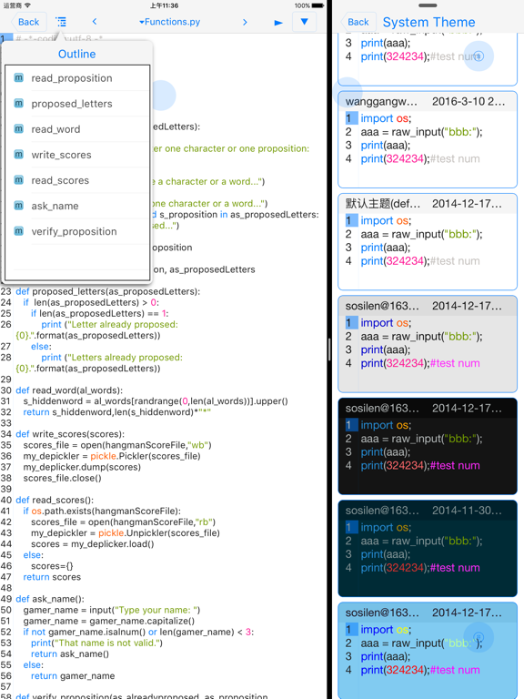Select the gray sosilen@163 theme card
This screenshot has width=524, height=699.
428,344
